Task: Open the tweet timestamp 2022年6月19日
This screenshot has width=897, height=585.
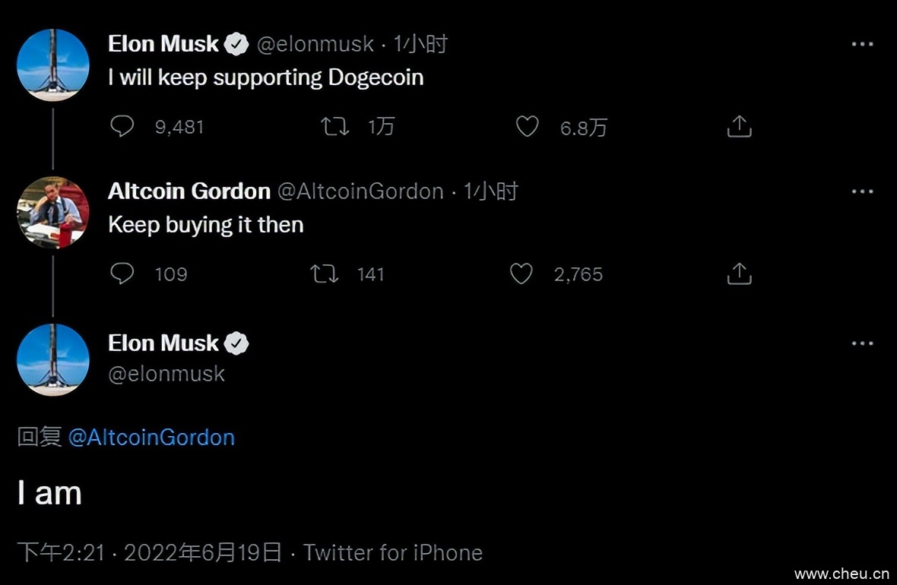Action: point(203,552)
